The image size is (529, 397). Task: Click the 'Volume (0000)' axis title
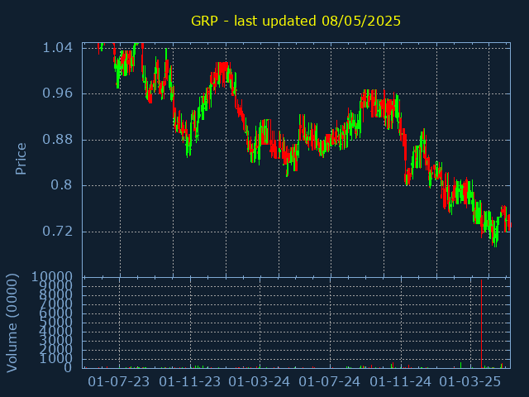[12, 323]
